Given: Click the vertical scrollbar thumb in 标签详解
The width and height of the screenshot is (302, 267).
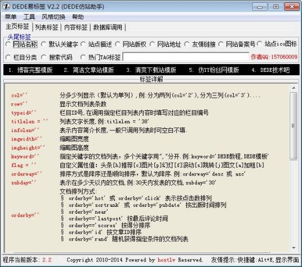Looking at the screenshot, I should [294, 126].
